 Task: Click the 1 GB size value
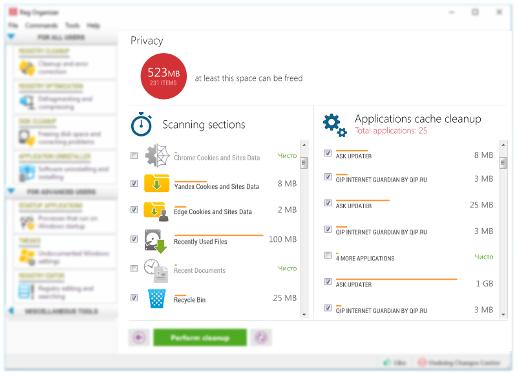coord(484,284)
